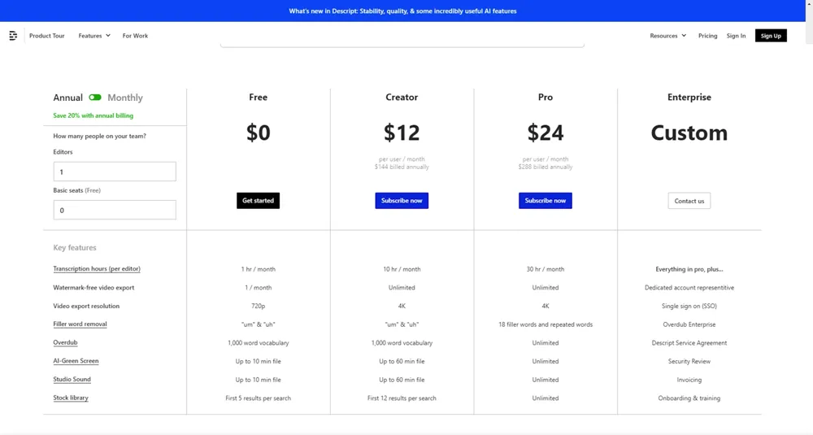Open the Transcription hours feature link
This screenshot has height=435, width=813.
coord(97,269)
